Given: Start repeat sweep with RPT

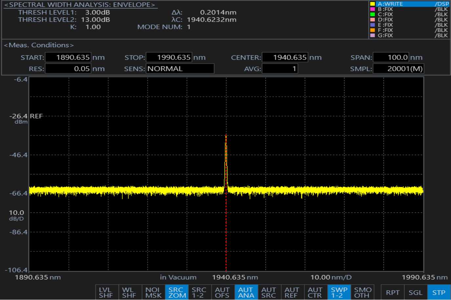Looking at the screenshot, I should tap(392, 292).
